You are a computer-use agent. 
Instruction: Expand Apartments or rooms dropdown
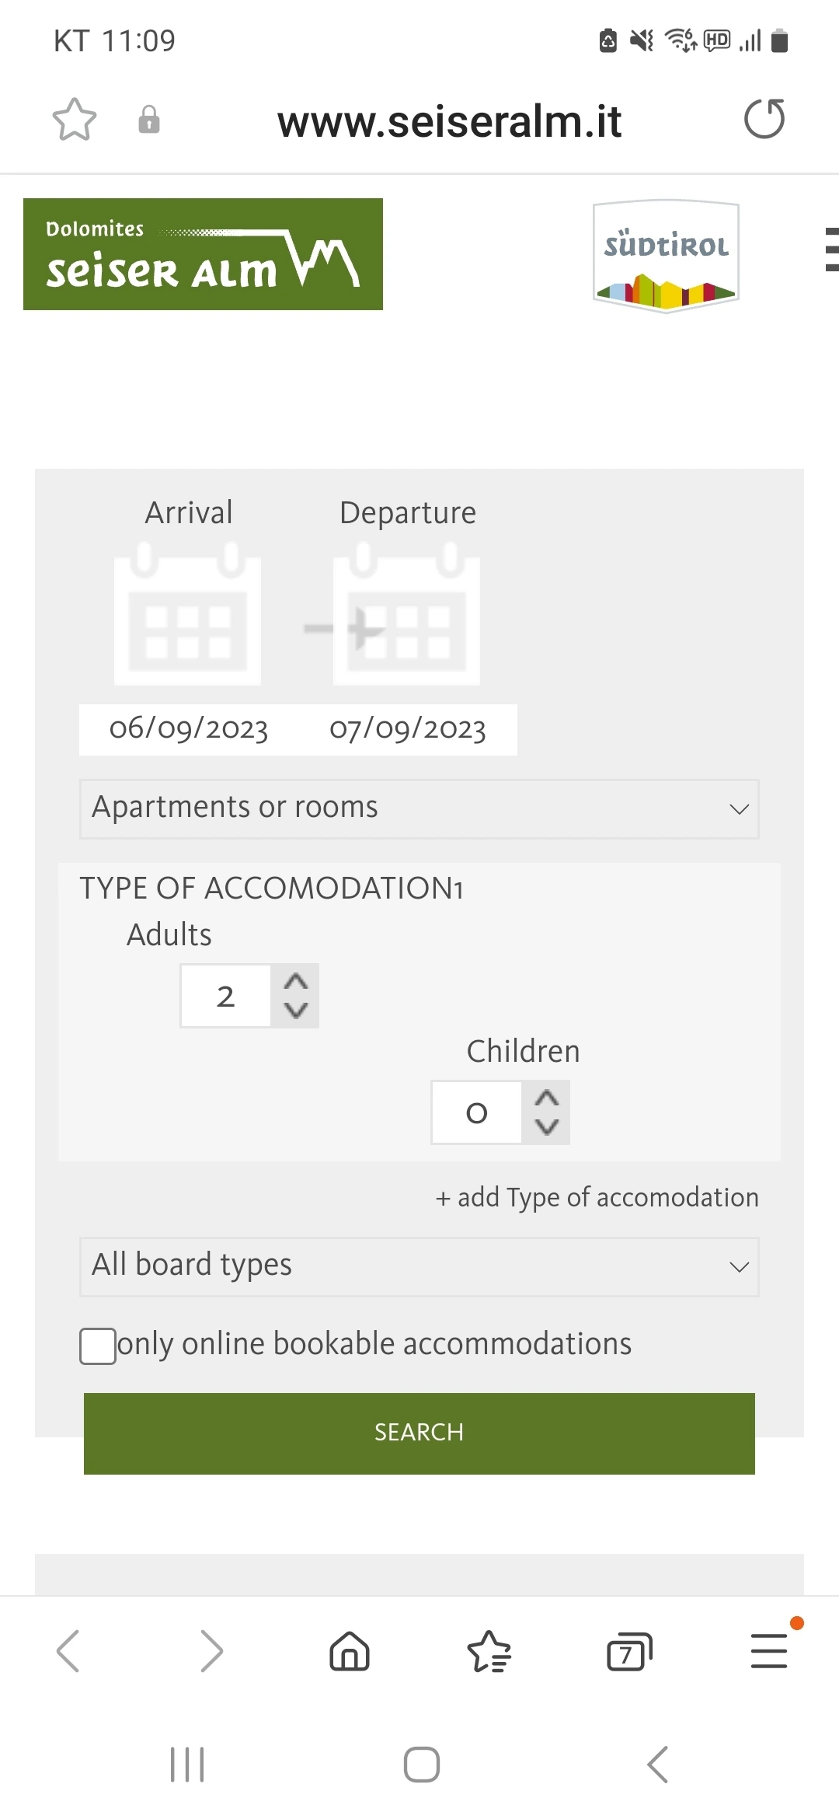coord(419,808)
